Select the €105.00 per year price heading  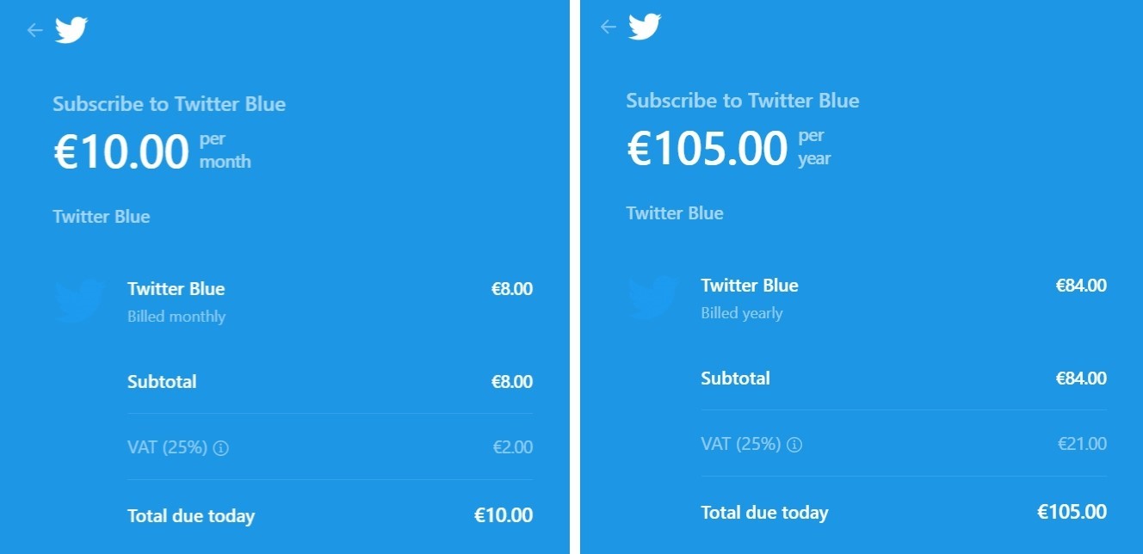[x=729, y=148]
